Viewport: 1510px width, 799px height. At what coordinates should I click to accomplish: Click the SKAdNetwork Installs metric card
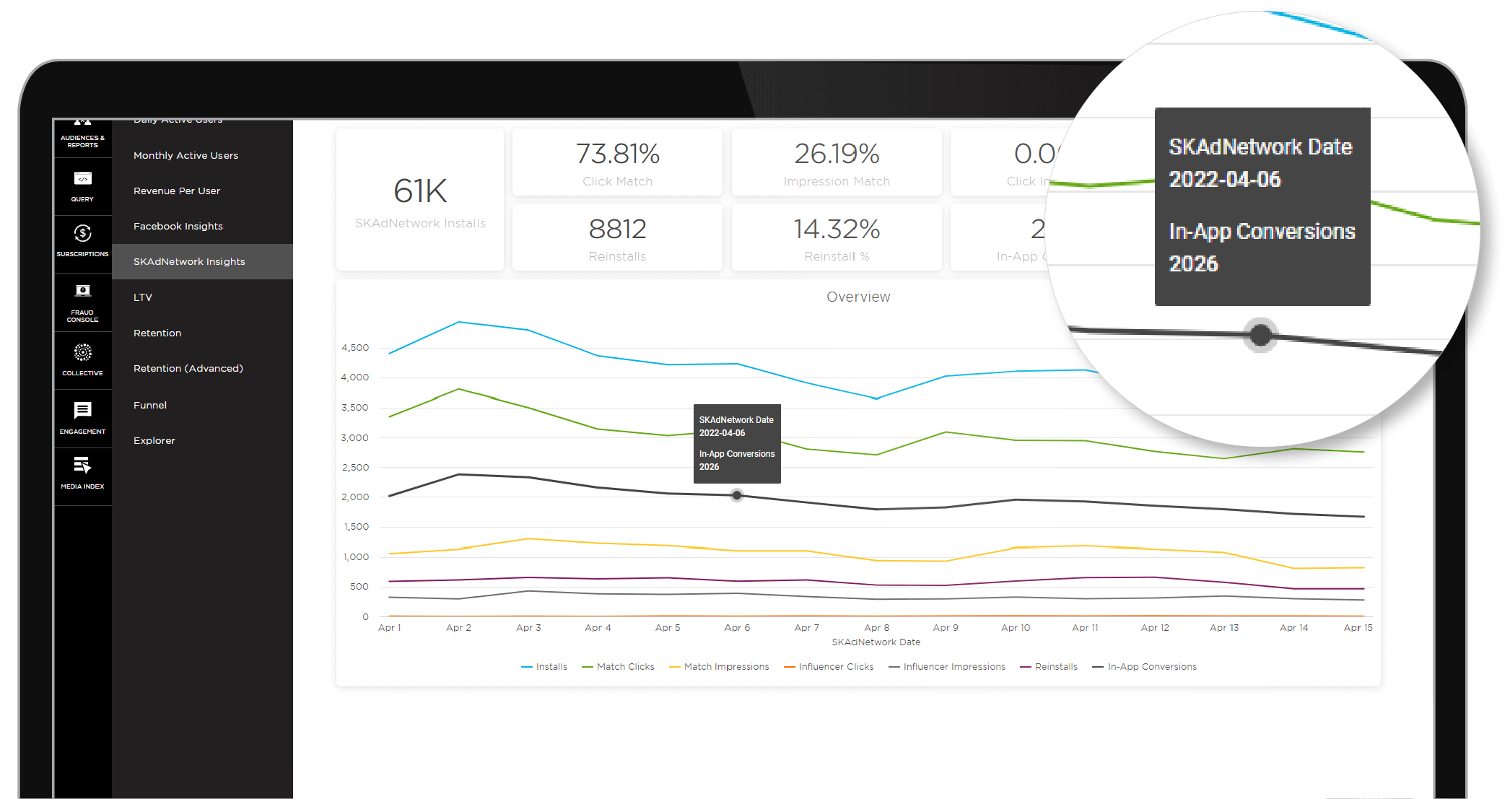tap(420, 200)
